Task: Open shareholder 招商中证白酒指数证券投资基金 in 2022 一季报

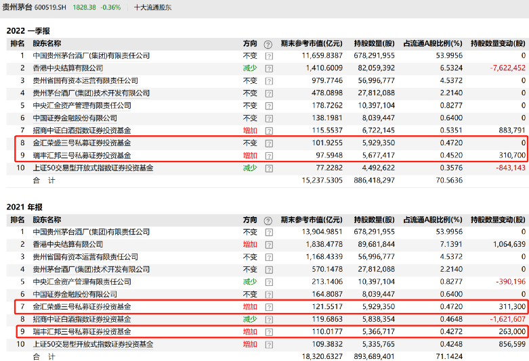Action: (x=82, y=130)
